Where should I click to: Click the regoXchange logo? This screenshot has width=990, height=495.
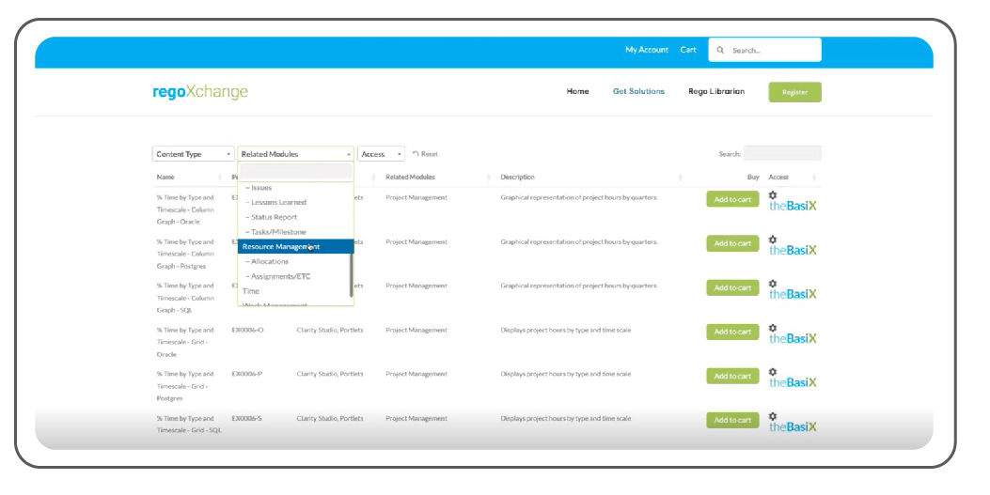[x=200, y=92]
